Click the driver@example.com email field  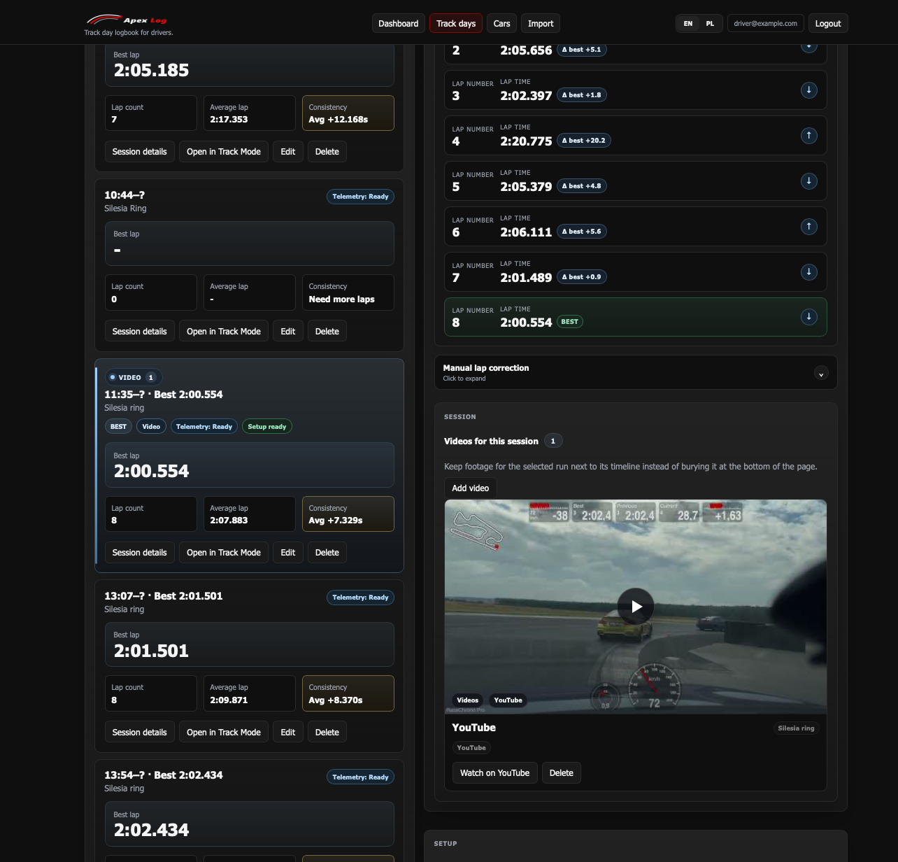[x=765, y=23]
